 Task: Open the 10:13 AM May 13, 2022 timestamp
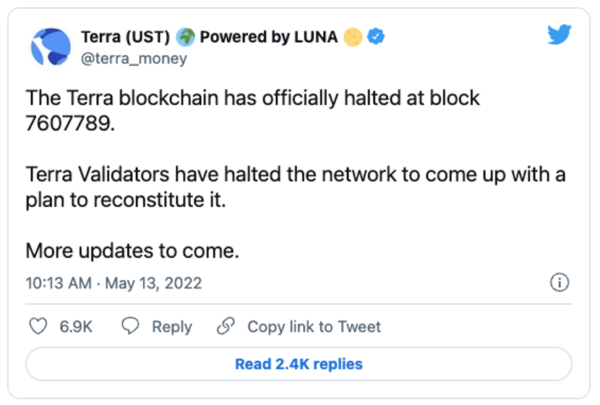[113, 283]
